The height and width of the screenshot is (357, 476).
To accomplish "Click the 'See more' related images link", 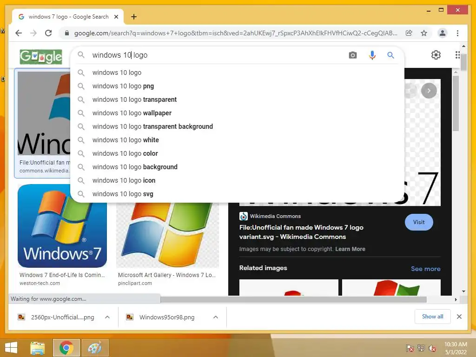I will 426,269.
